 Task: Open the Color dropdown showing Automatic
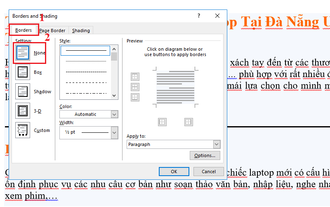(89, 114)
